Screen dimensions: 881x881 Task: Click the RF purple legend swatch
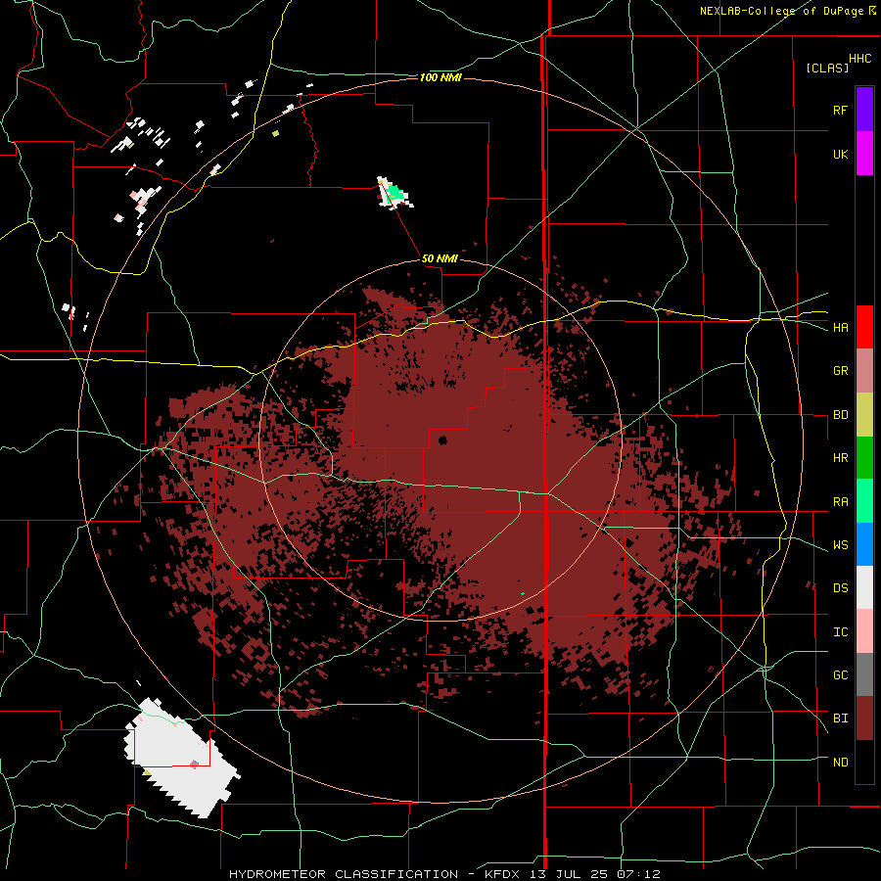click(x=864, y=110)
